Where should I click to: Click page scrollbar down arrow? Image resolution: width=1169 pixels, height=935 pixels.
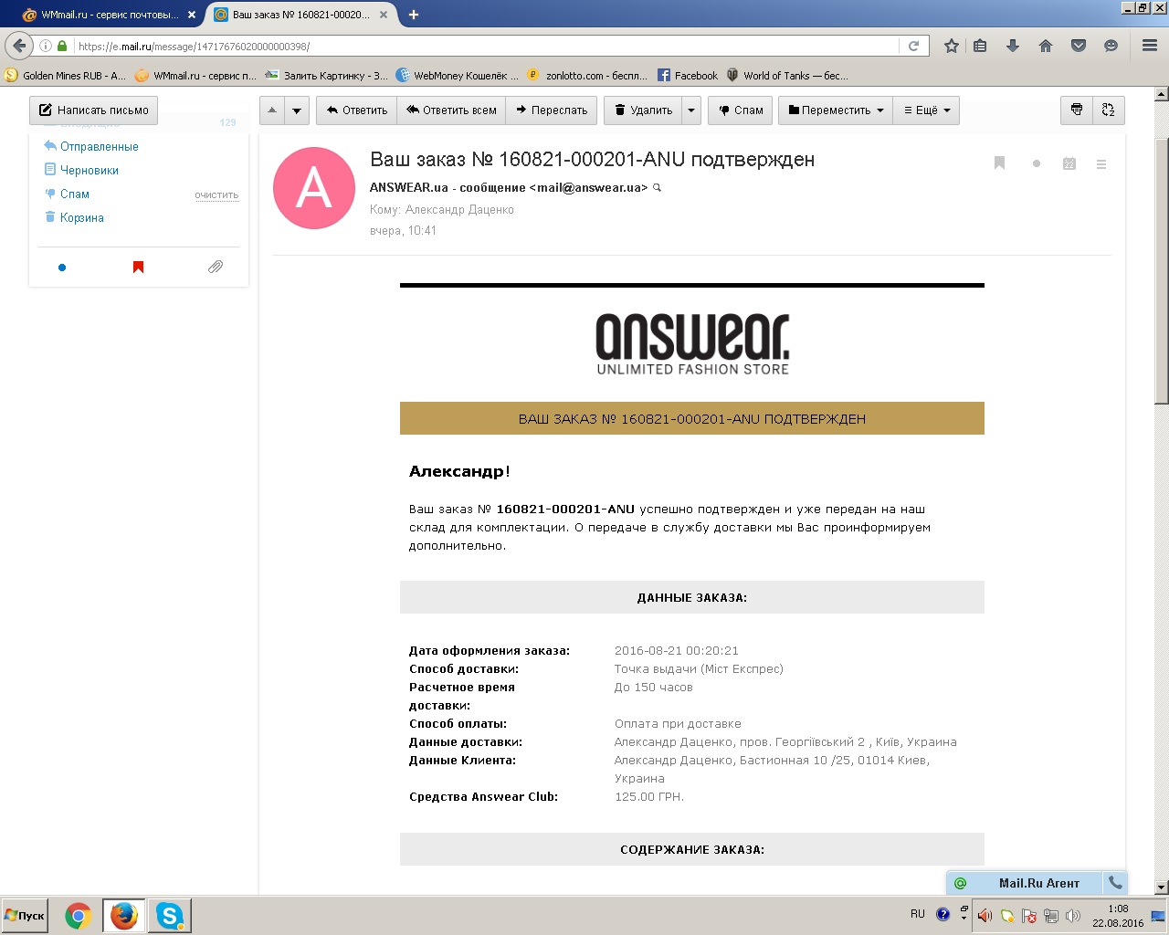[1161, 887]
